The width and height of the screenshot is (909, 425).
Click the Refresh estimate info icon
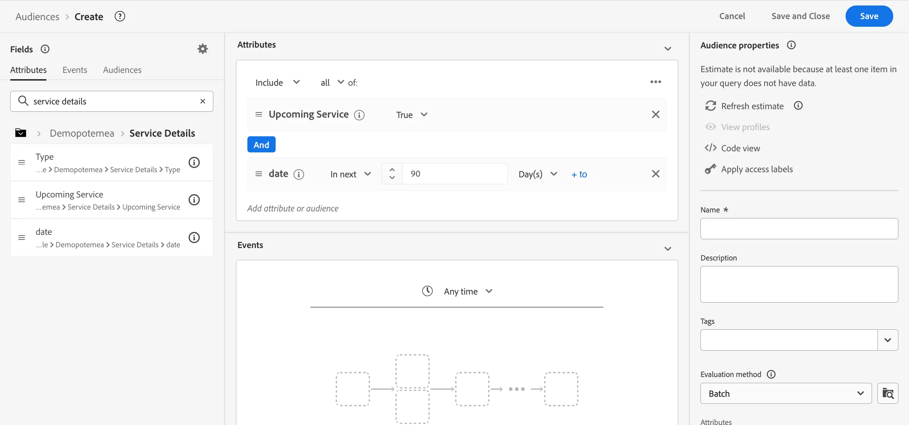coord(798,106)
